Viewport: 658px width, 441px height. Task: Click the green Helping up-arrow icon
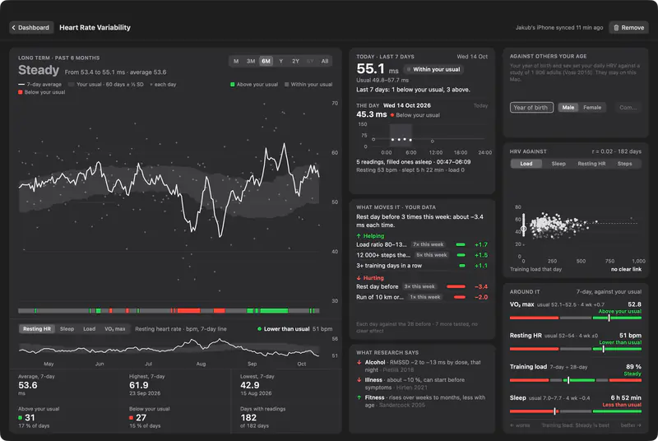pyautogui.click(x=359, y=236)
